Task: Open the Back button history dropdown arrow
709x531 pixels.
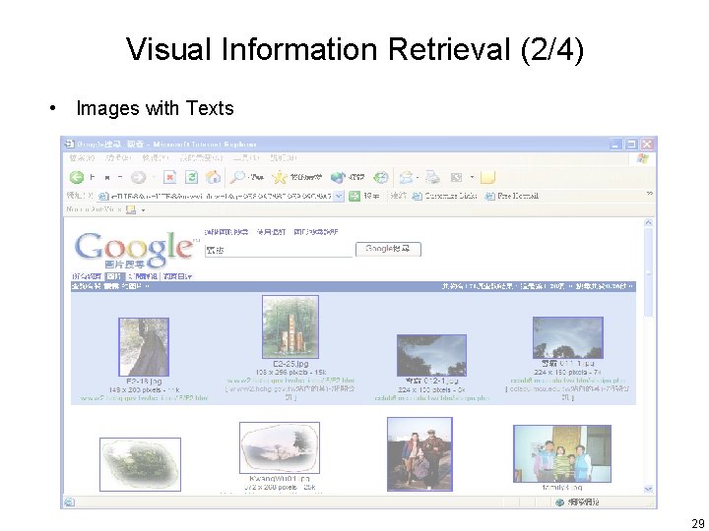Action: coord(120,177)
